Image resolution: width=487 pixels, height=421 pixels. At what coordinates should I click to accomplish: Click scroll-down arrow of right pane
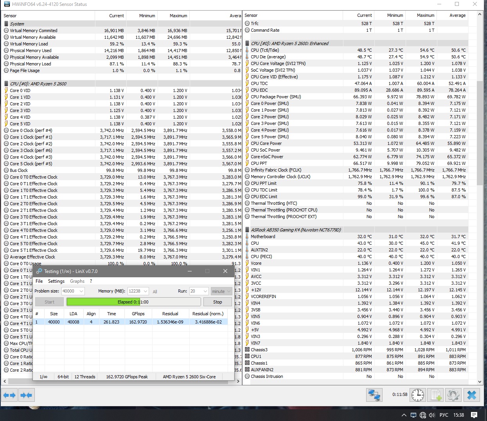pos(480,382)
